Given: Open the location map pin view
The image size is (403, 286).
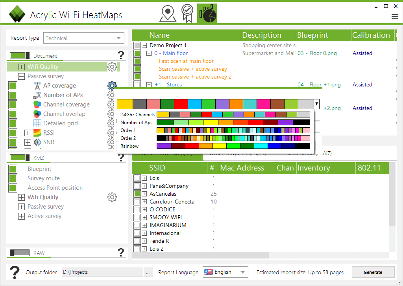Looking at the screenshot, I should [x=168, y=14].
